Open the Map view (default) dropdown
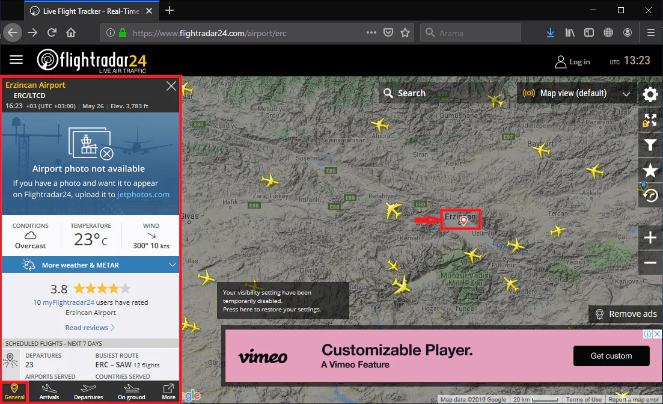 tap(576, 94)
